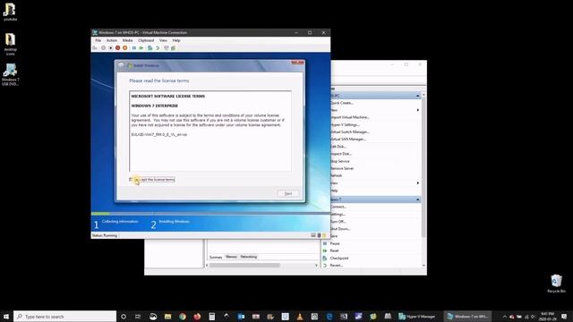Image resolution: width=573 pixels, height=322 pixels.
Task: Click Remove Server in Actions pane
Action: point(342,168)
